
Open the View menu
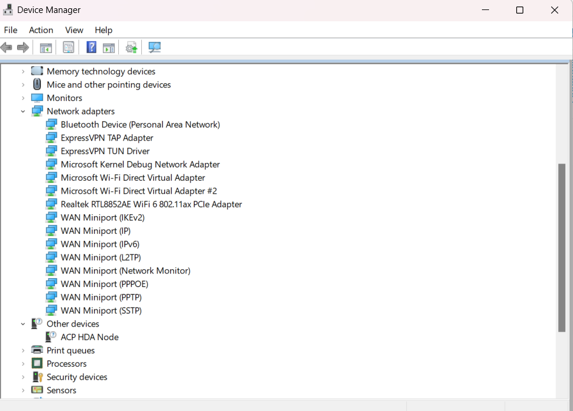coord(74,30)
